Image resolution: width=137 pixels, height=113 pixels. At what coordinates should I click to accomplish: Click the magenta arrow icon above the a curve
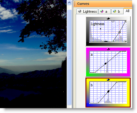pyautogui.click(x=108, y=49)
